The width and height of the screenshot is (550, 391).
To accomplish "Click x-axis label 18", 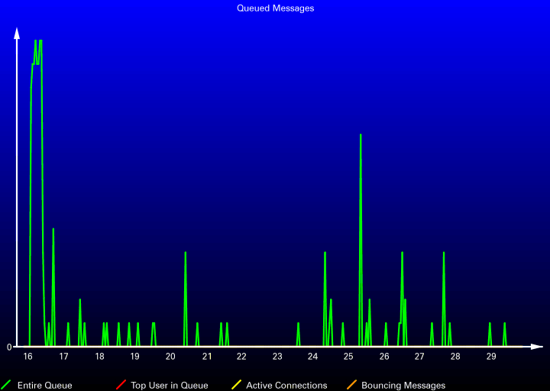I will click(99, 357).
